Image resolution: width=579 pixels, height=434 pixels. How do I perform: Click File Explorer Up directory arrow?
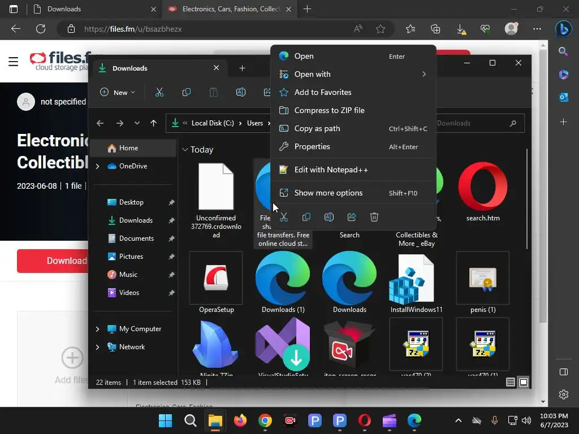tap(154, 123)
